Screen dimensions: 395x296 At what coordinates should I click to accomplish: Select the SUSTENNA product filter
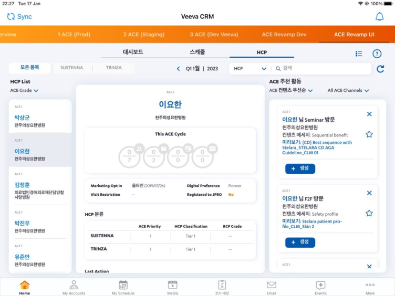tap(71, 68)
